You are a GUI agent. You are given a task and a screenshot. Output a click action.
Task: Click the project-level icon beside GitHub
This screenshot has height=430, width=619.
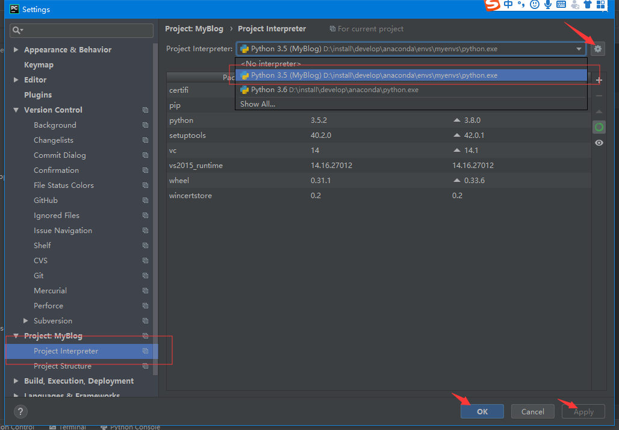145,200
